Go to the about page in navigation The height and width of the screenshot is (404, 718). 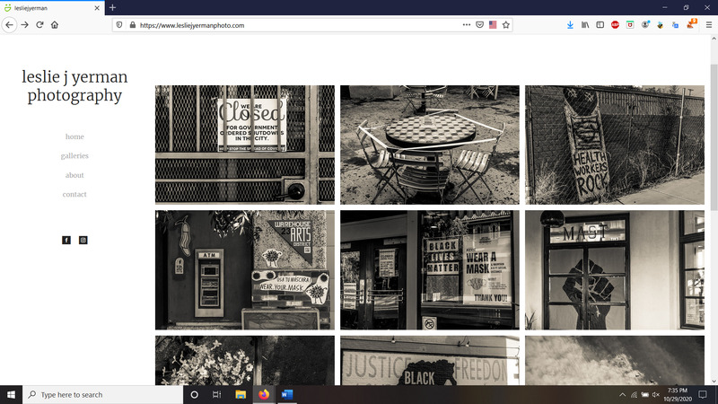74,175
